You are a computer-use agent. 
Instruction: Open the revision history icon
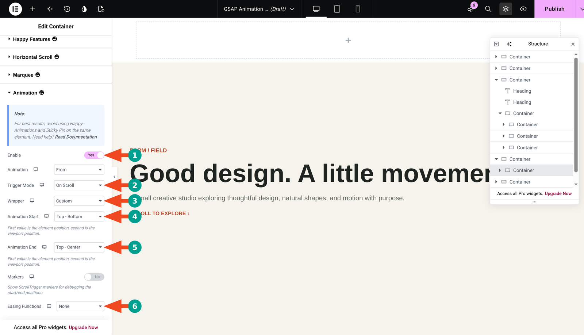[67, 9]
